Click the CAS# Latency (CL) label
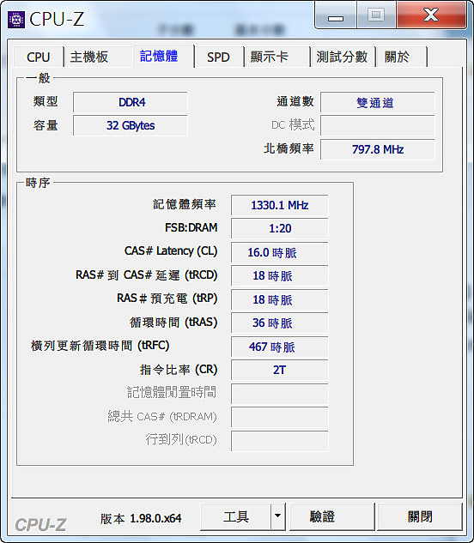This screenshot has height=543, width=474. coord(171,251)
